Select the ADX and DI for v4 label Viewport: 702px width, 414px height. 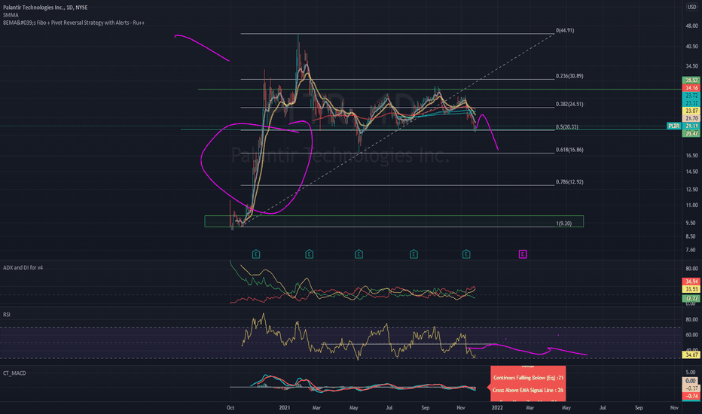(x=23, y=268)
